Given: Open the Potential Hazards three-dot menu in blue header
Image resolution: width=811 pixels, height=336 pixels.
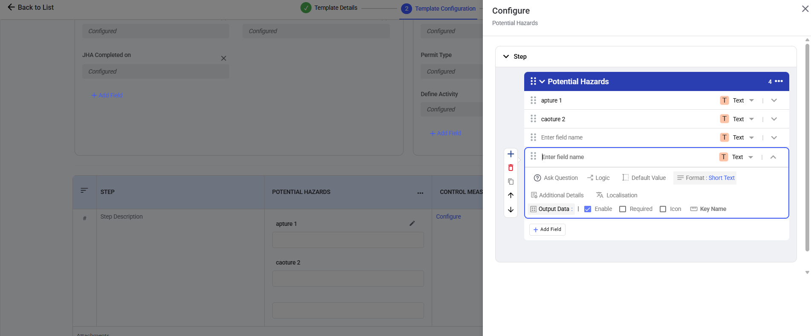Looking at the screenshot, I should pyautogui.click(x=779, y=81).
